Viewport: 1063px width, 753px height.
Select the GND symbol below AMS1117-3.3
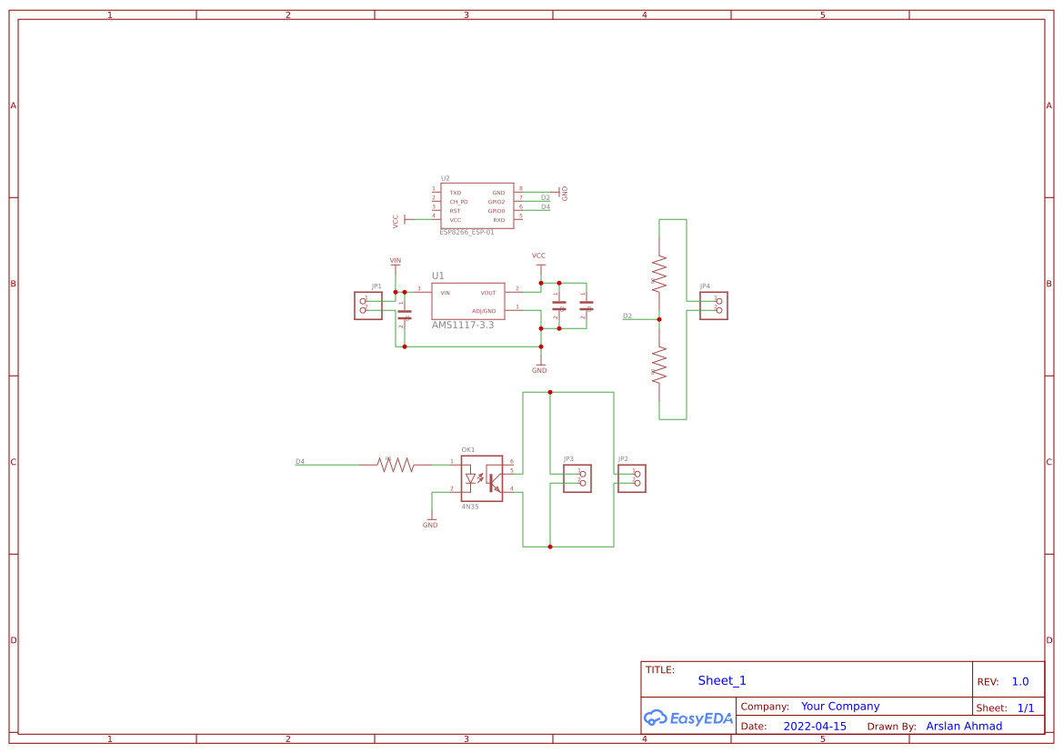[539, 366]
